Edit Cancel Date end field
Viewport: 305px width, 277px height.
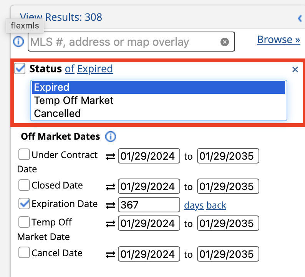(228, 254)
